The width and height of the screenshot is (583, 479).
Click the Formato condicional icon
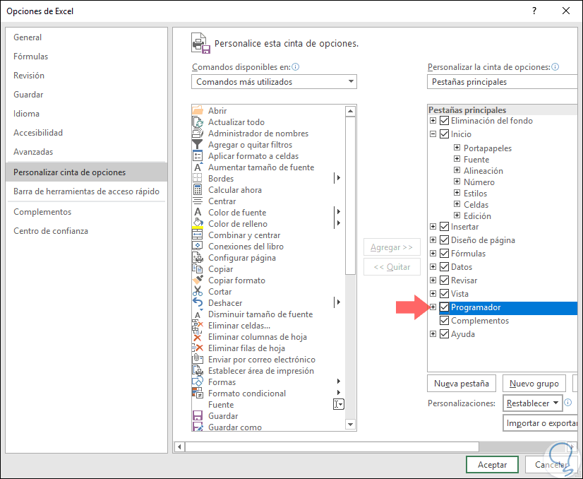[198, 393]
